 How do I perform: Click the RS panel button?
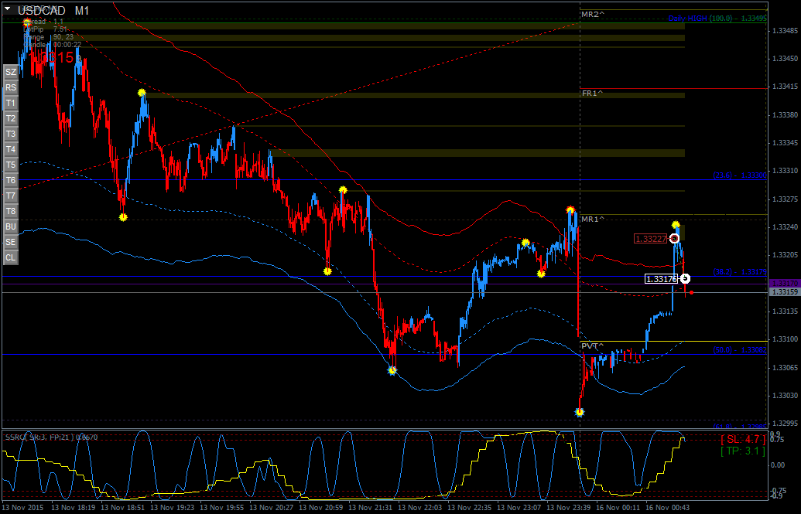pyautogui.click(x=11, y=87)
